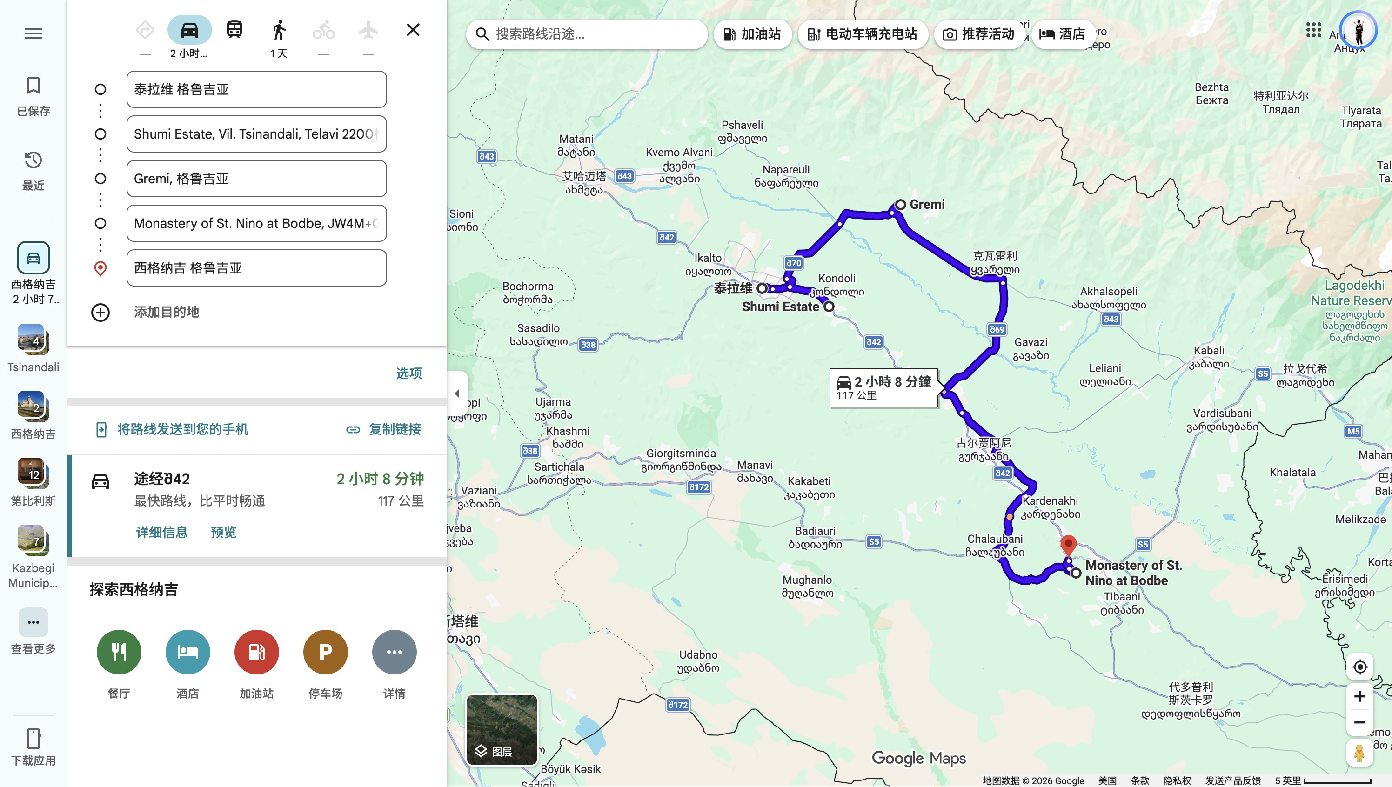The height and width of the screenshot is (787, 1392).
Task: Close the directions panel
Action: click(x=413, y=30)
